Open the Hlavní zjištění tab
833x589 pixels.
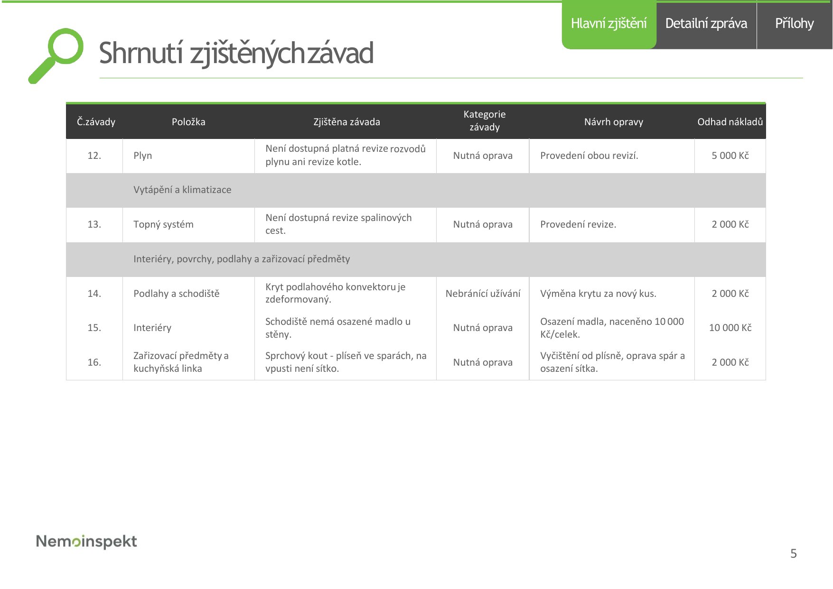click(609, 24)
